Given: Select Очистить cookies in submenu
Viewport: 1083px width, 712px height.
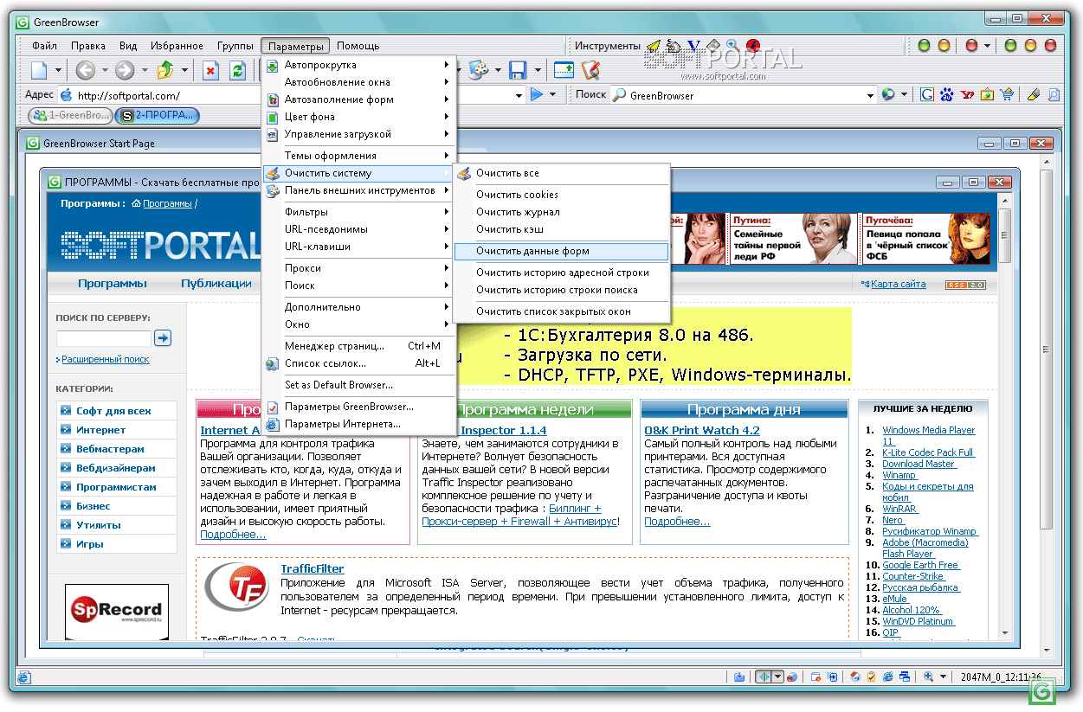Looking at the screenshot, I should click(x=561, y=195).
